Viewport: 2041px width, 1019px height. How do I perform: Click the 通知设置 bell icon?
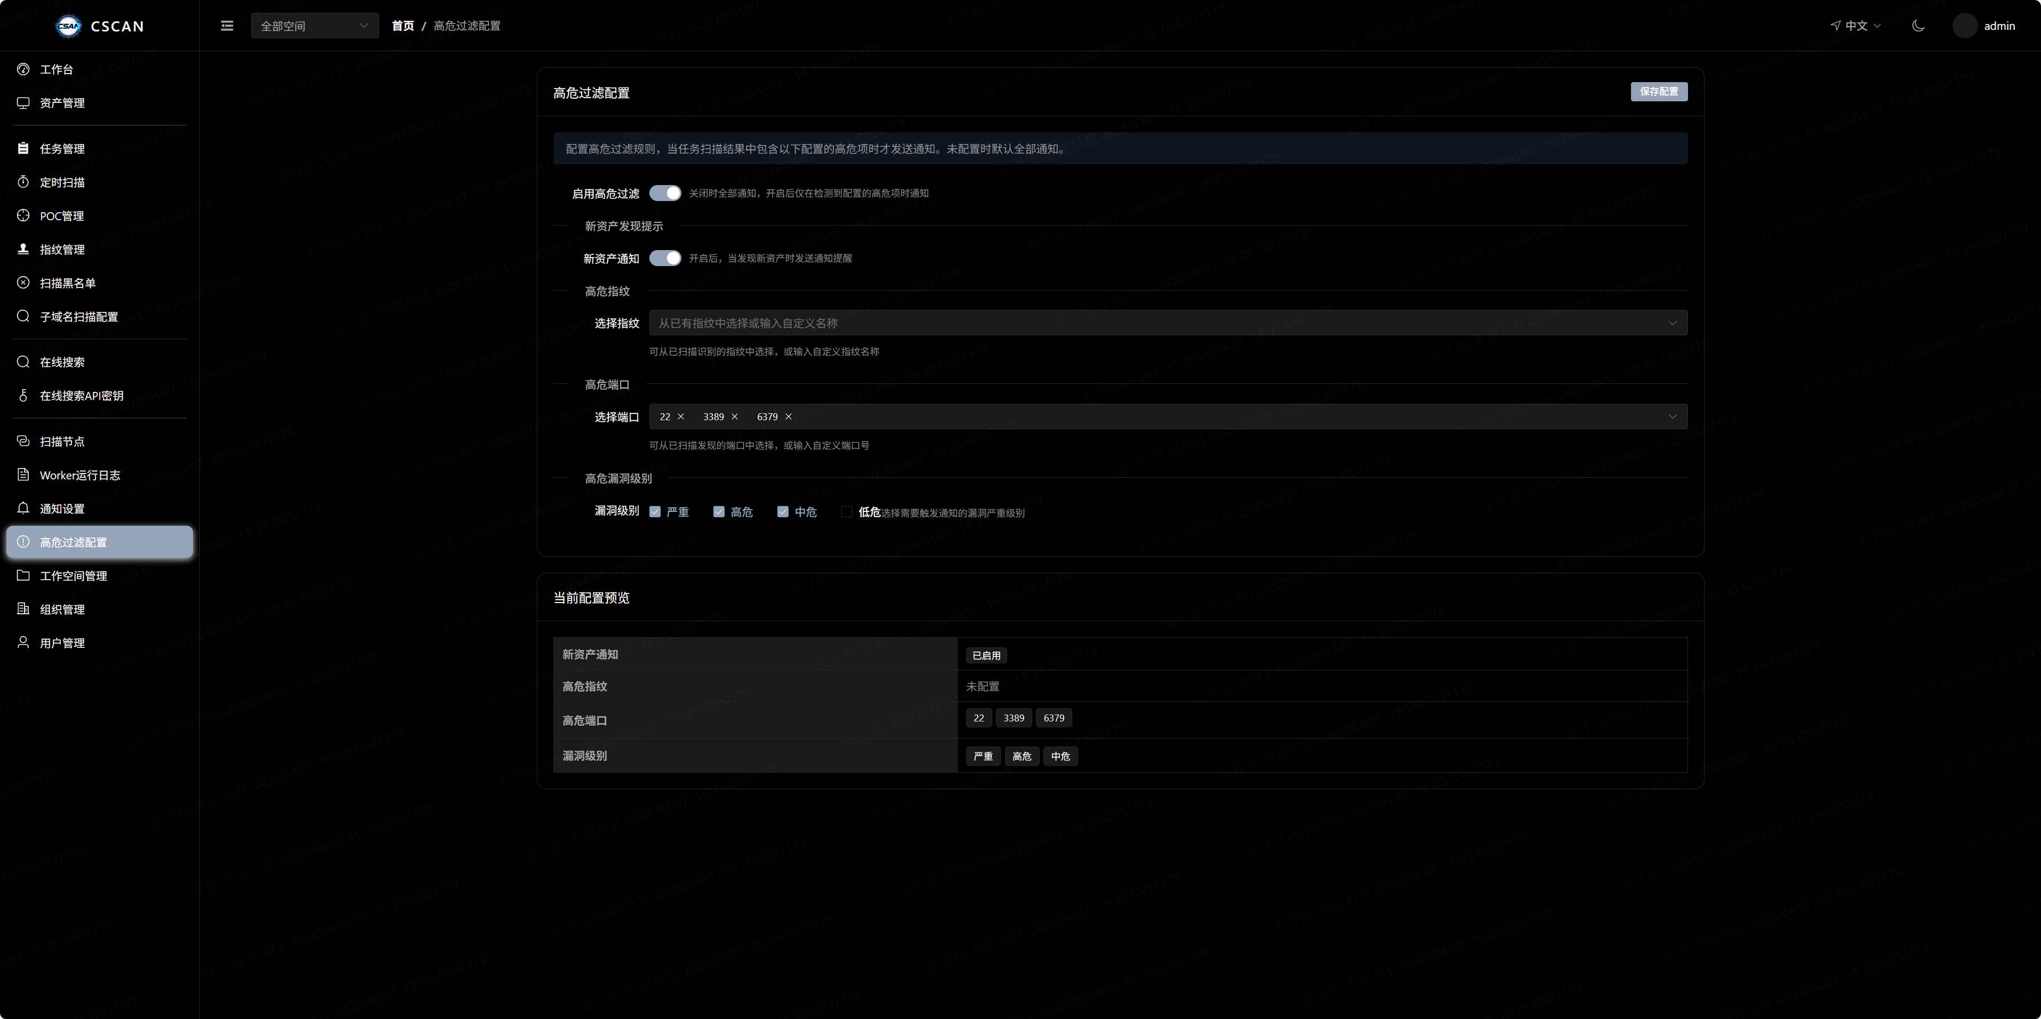23,508
